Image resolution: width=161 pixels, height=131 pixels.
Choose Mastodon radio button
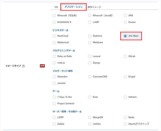tap(54, 77)
